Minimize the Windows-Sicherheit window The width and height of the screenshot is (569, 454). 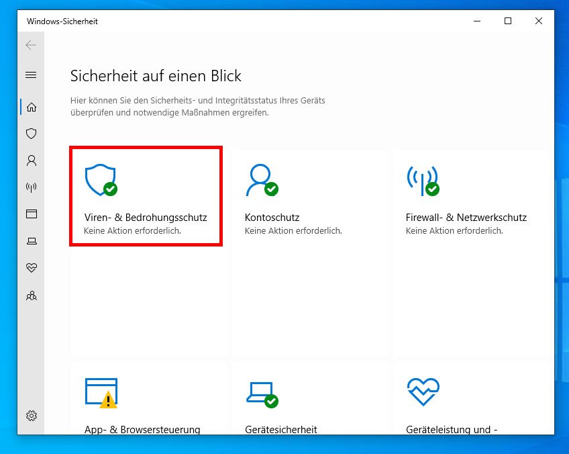tap(477, 21)
